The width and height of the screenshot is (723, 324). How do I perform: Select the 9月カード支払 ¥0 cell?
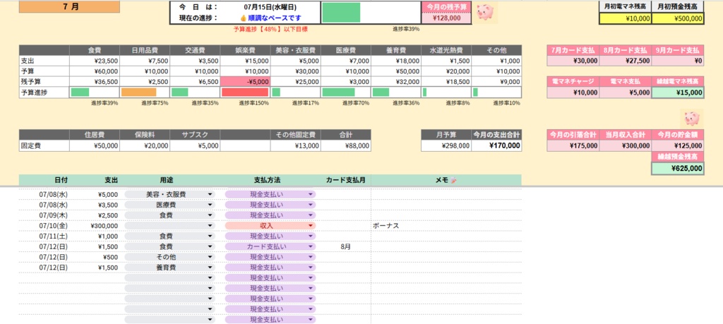[x=678, y=61]
